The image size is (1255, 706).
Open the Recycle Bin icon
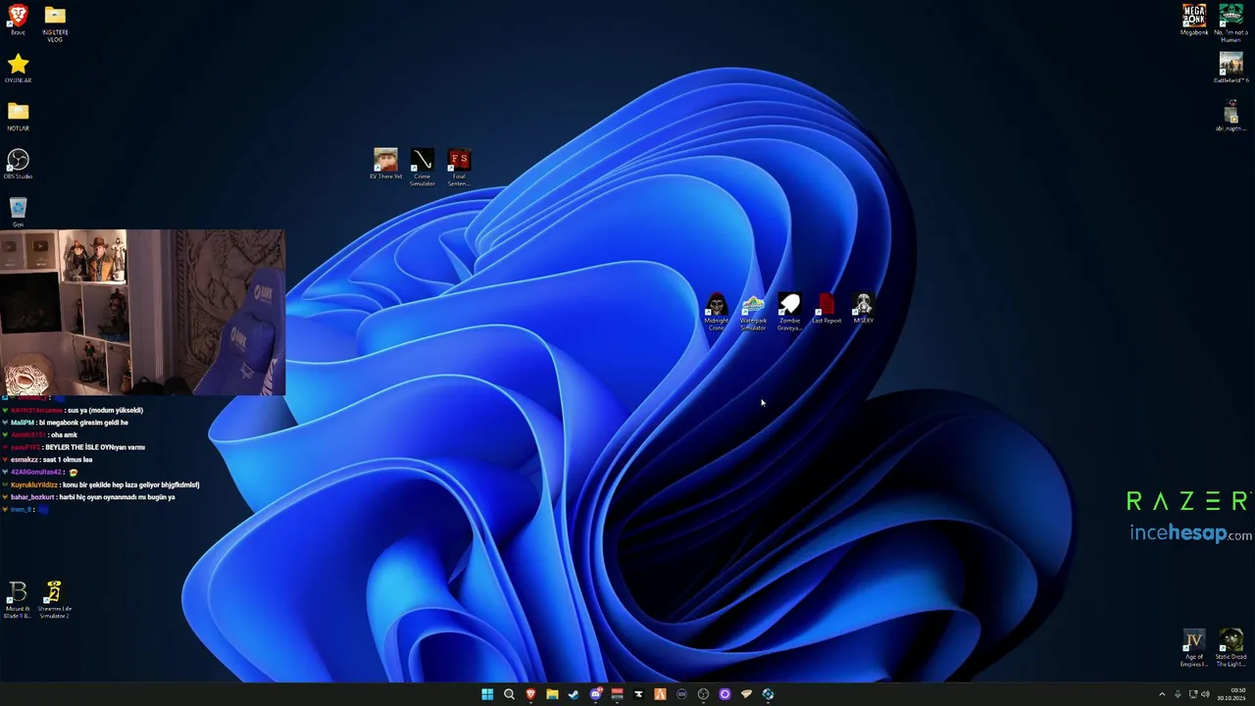[x=18, y=211]
